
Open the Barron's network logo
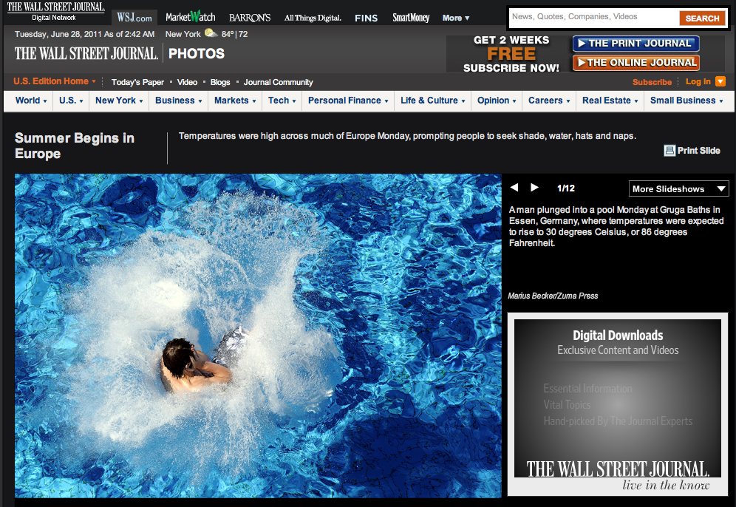250,17
